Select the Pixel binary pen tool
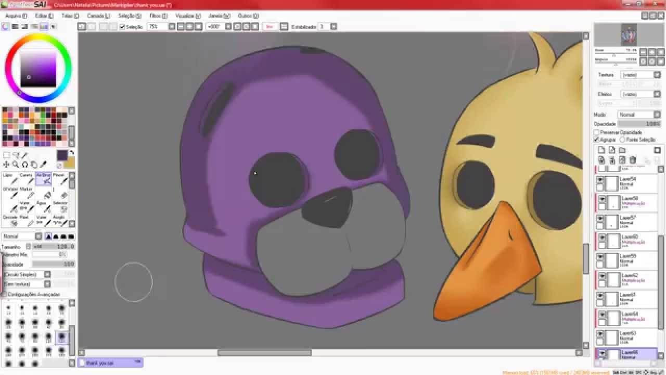 coord(27,221)
